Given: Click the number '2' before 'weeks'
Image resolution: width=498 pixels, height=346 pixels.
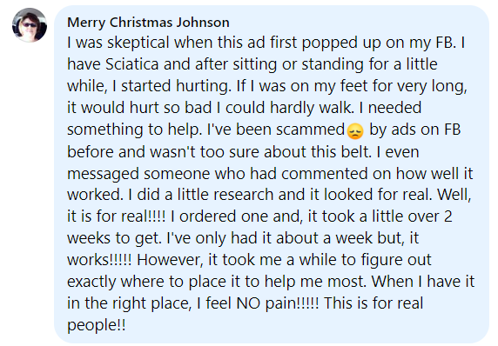Looking at the screenshot, I should [x=448, y=216].
